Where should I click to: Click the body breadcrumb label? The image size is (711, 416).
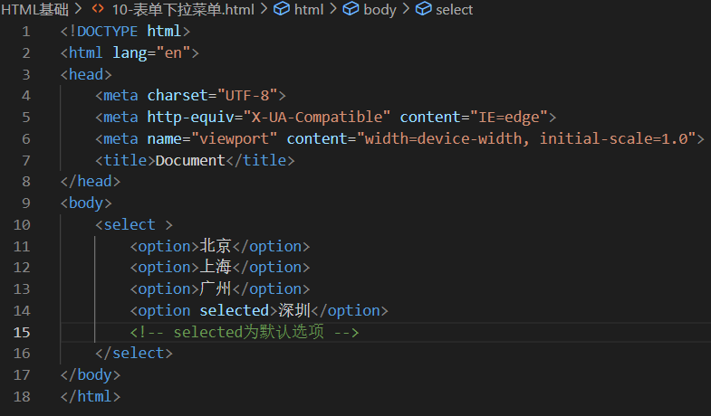[381, 10]
